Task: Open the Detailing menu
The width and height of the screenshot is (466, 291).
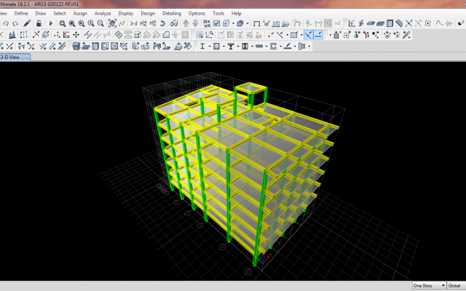Action: click(172, 13)
